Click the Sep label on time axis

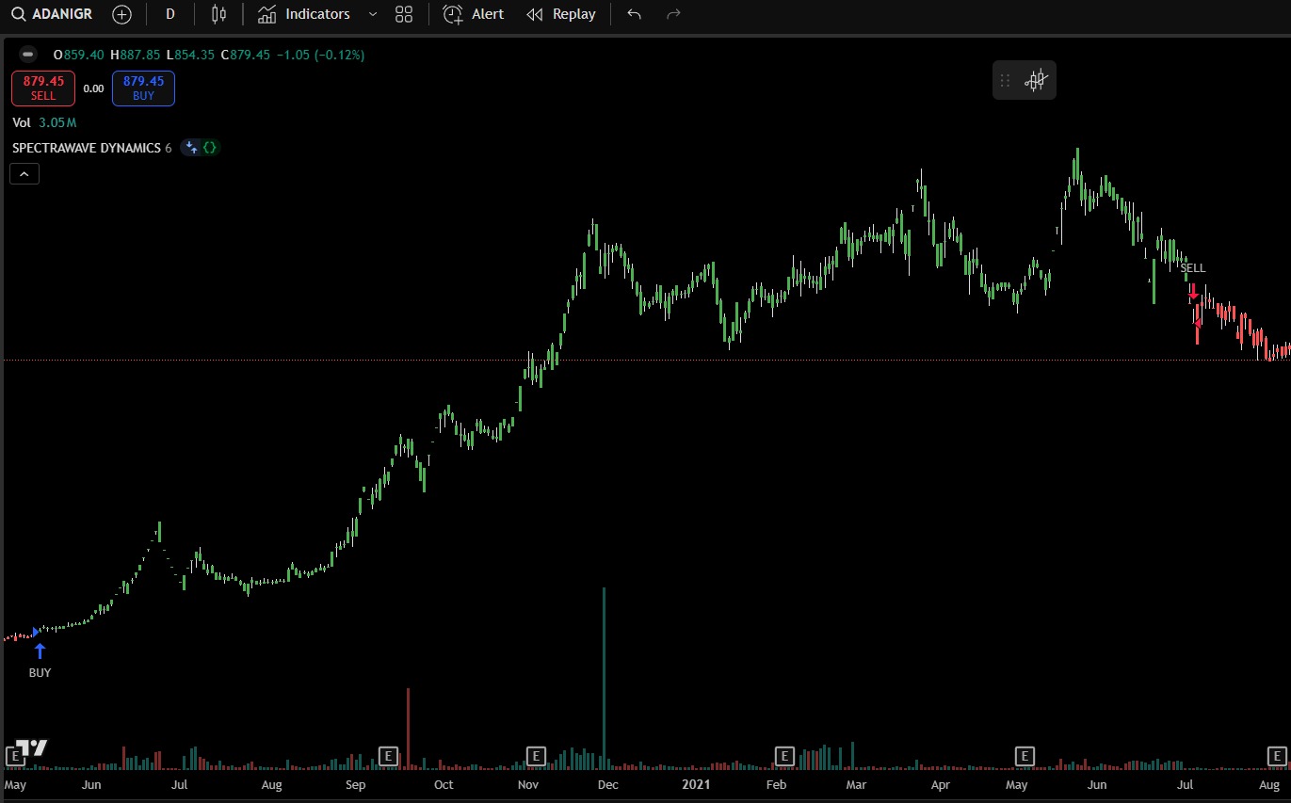355,784
